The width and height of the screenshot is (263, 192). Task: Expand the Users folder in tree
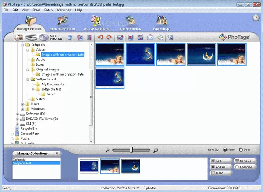[x=22, y=104]
